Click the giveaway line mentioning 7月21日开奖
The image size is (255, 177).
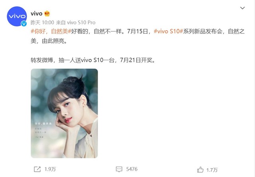tap(93, 60)
